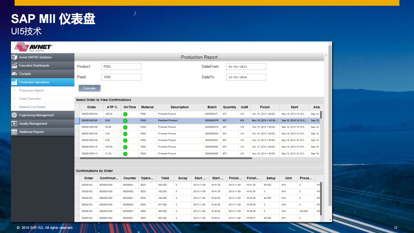Click the Yield column header
Screen dimensions: 414x233
(x=165, y=178)
